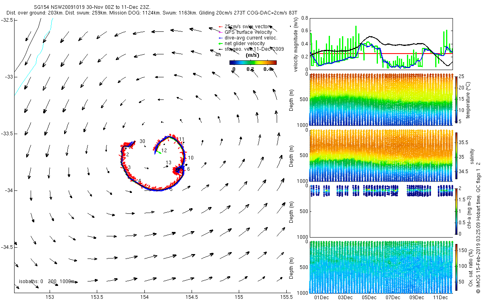Click the 'isobaths: 0 200 1000m' label

47,281
